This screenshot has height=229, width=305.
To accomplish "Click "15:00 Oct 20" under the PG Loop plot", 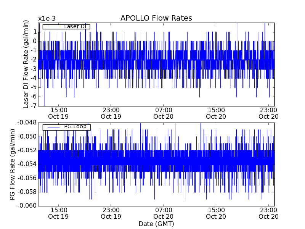I will pos(216,213).
